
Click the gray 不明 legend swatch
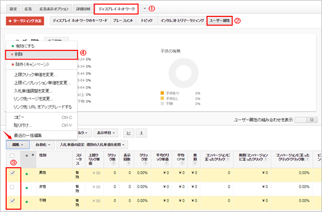click(162, 104)
